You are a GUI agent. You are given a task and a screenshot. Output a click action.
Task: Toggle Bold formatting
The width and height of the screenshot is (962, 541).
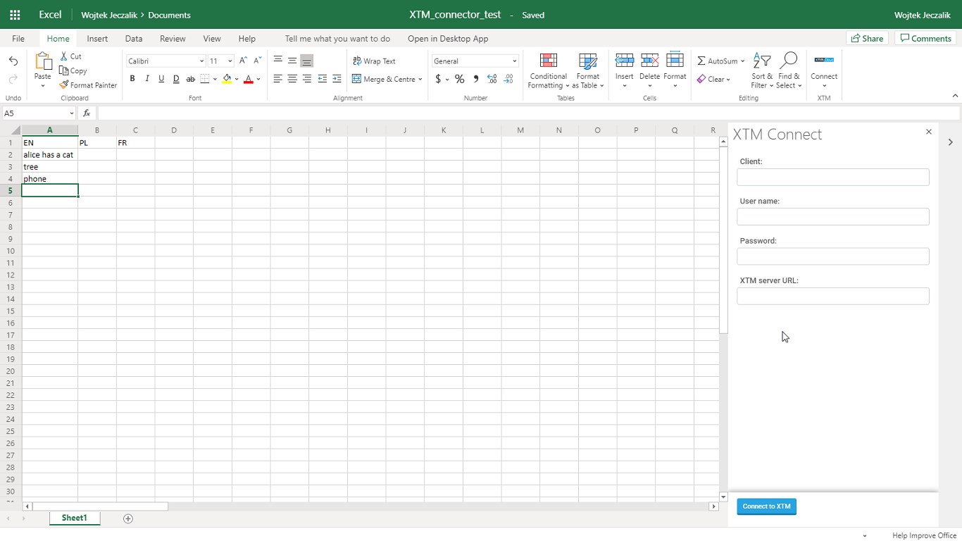(x=132, y=79)
